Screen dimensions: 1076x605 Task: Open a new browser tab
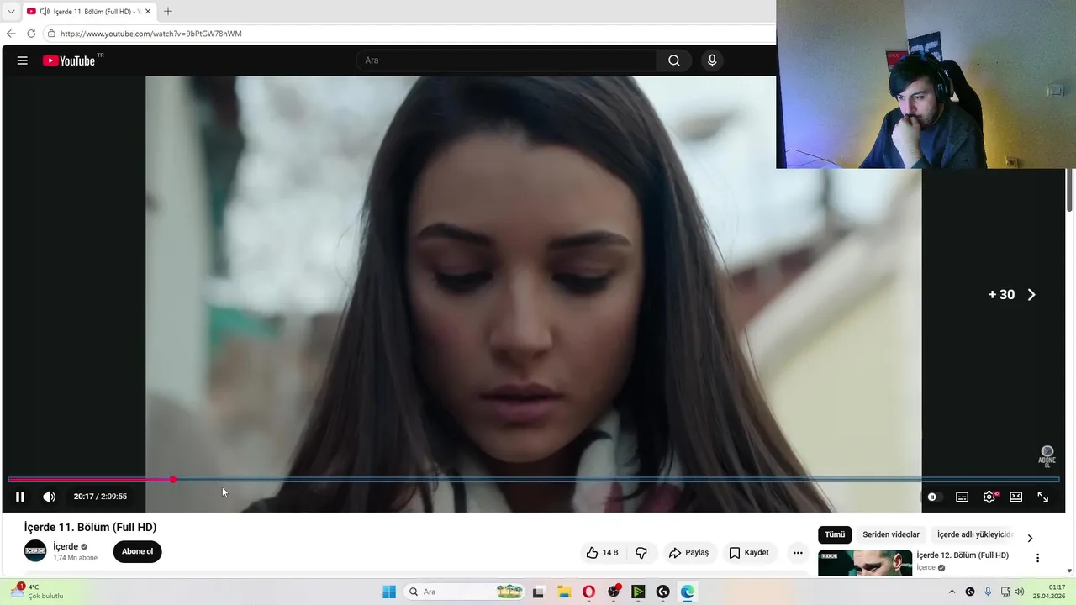[x=168, y=12]
